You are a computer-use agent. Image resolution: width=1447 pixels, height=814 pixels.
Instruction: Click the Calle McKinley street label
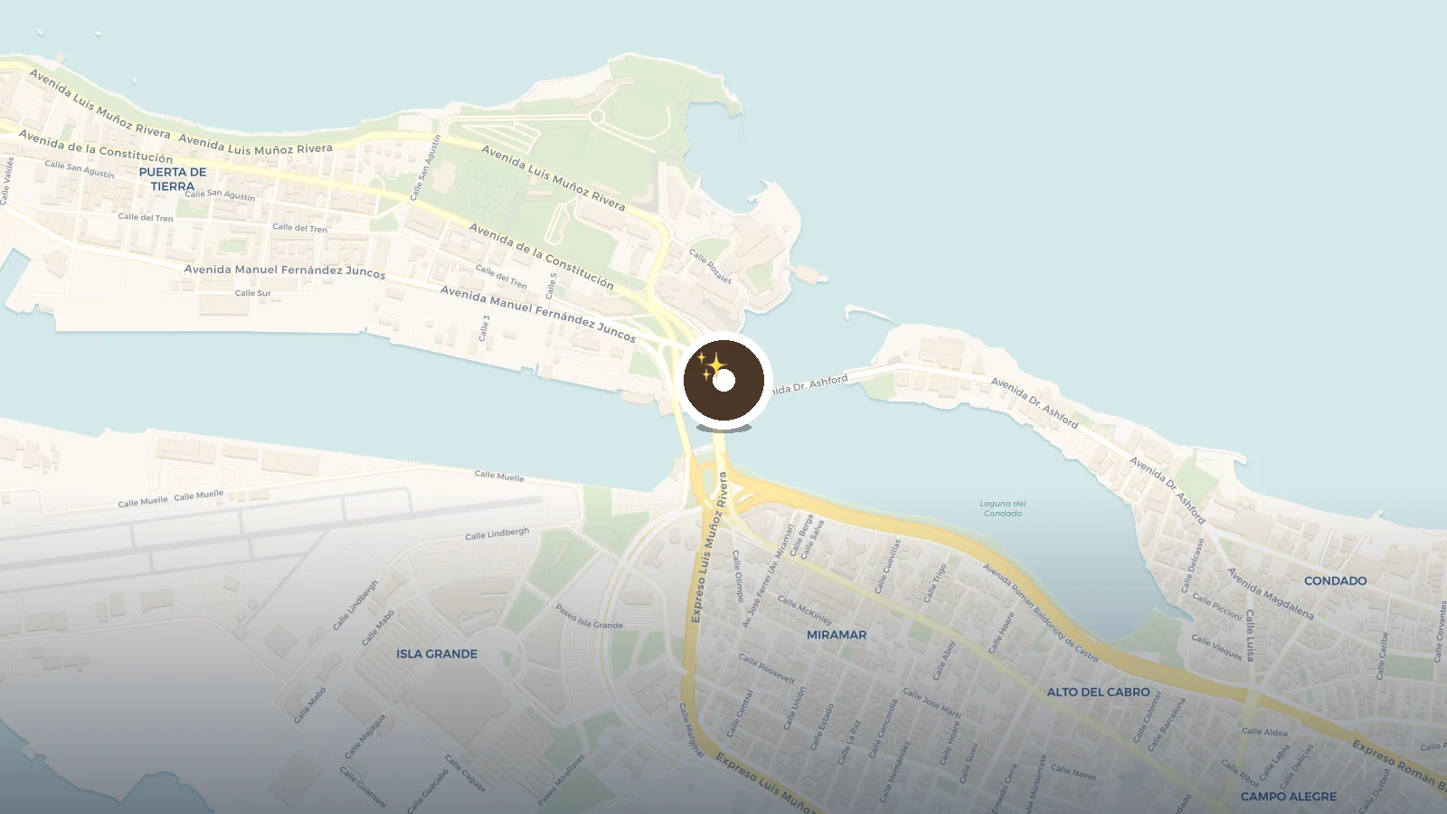[805, 610]
